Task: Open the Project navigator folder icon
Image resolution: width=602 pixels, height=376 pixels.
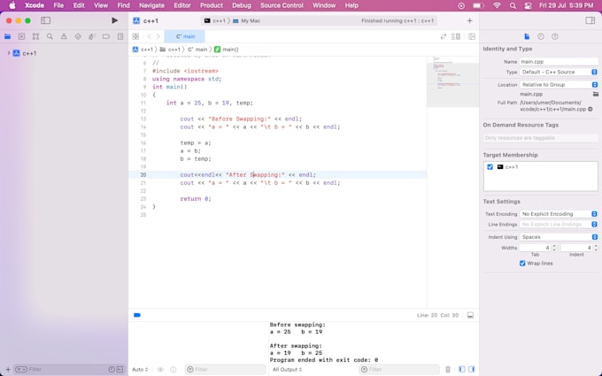Action: 7,37
